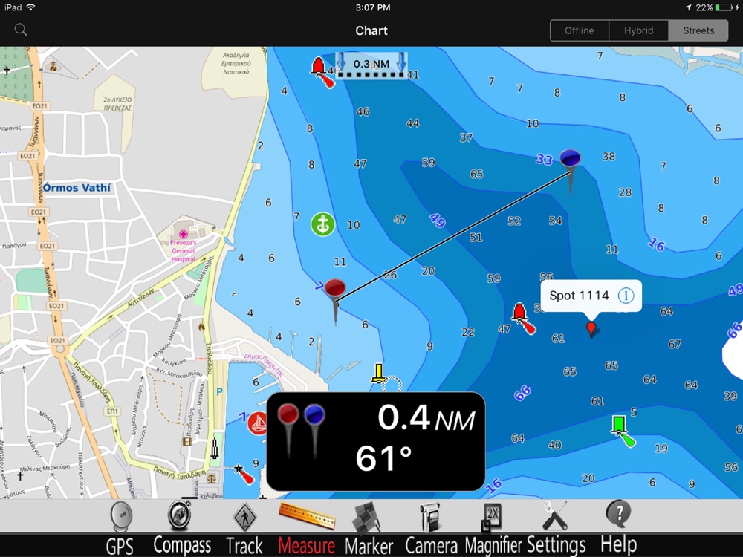Tap the 0.3 NM scale bar

point(371,65)
